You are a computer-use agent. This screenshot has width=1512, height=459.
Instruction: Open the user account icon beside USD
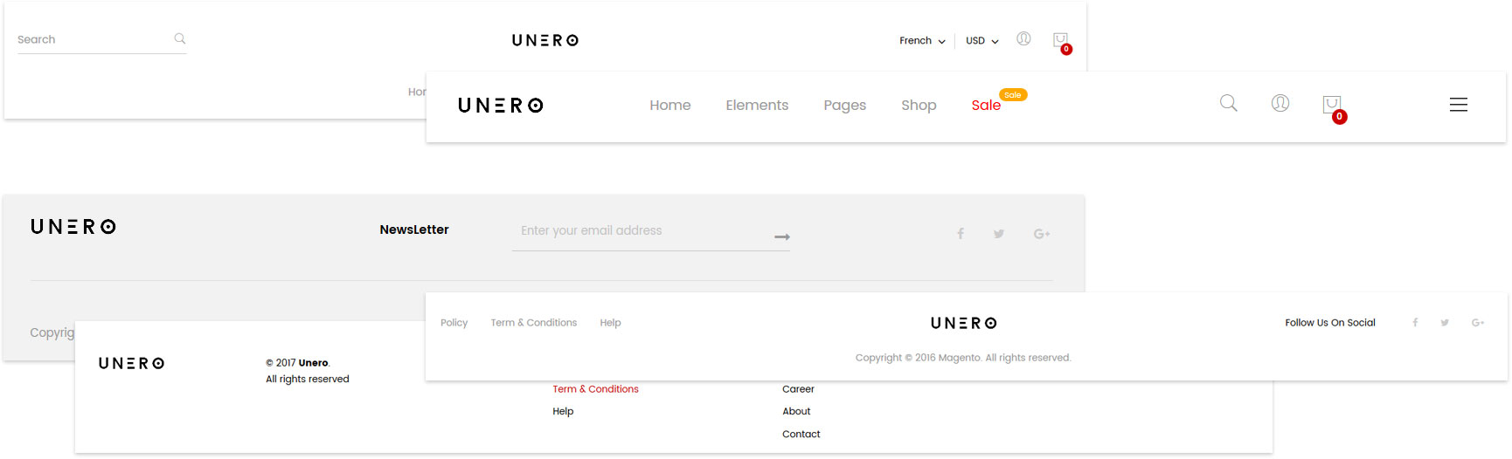click(x=1023, y=38)
